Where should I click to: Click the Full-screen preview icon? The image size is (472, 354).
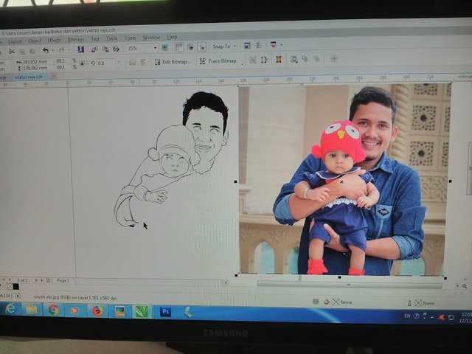click(164, 47)
